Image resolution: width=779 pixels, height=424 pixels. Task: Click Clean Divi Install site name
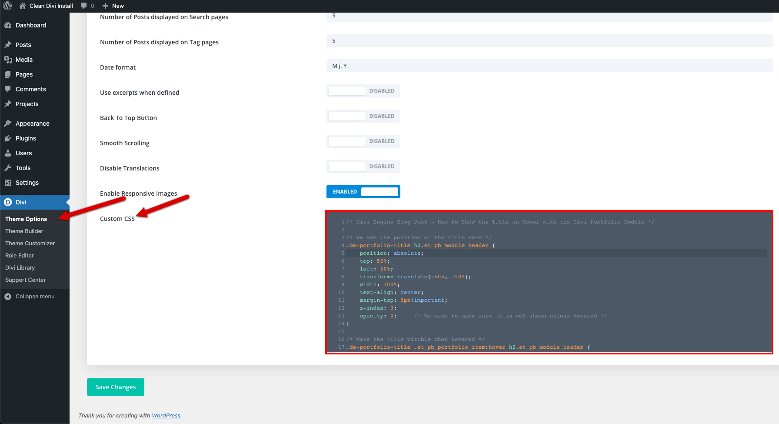51,6
